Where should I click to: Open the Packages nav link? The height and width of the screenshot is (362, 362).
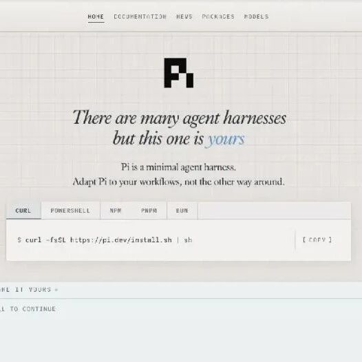tap(218, 17)
